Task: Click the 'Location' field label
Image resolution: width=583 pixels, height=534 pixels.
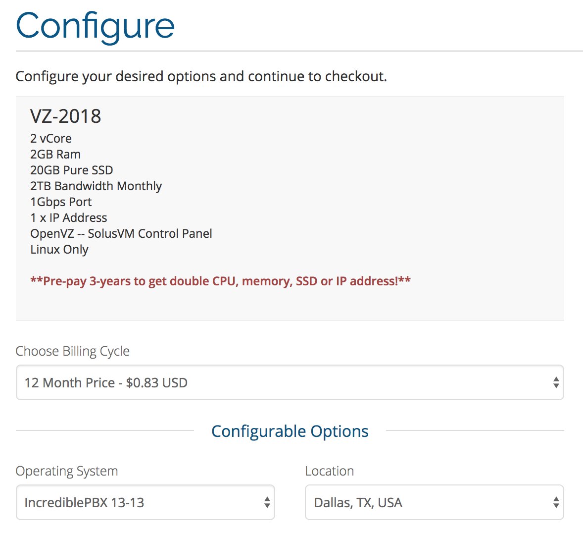Action: click(x=330, y=471)
